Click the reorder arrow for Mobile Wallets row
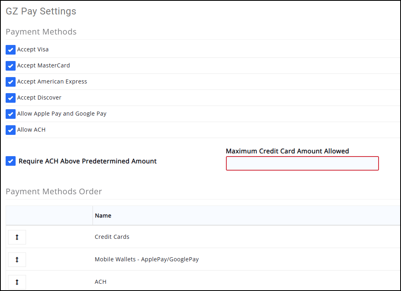This screenshot has width=401, height=291. click(17, 260)
